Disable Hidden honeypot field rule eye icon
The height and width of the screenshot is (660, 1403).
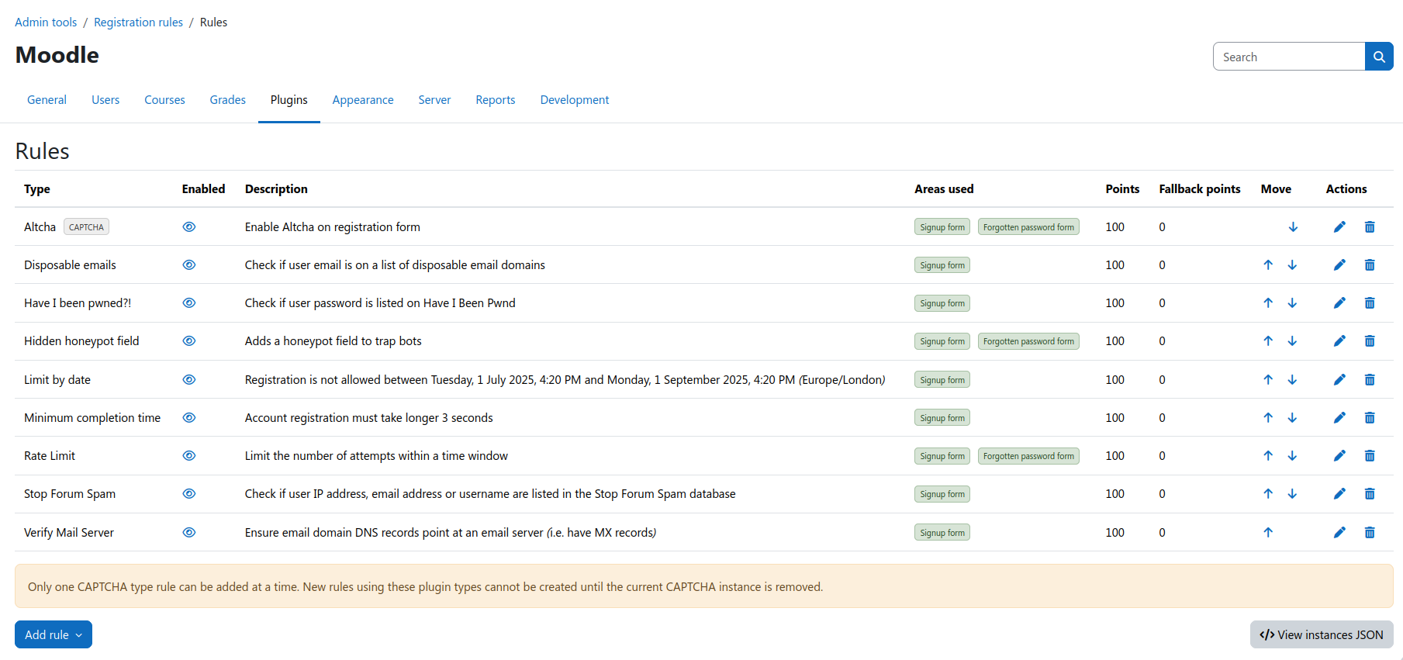point(189,341)
